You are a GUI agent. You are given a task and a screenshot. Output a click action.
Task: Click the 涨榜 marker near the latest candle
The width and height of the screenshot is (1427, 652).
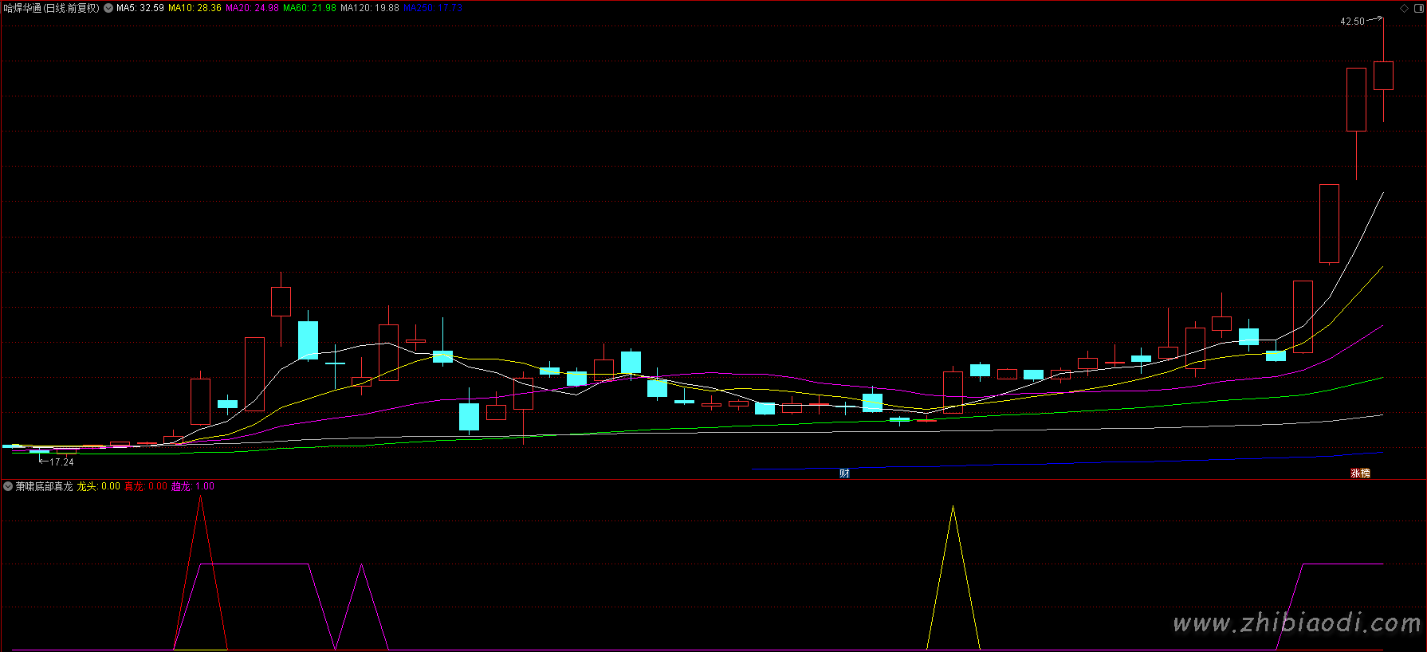pyautogui.click(x=1360, y=473)
